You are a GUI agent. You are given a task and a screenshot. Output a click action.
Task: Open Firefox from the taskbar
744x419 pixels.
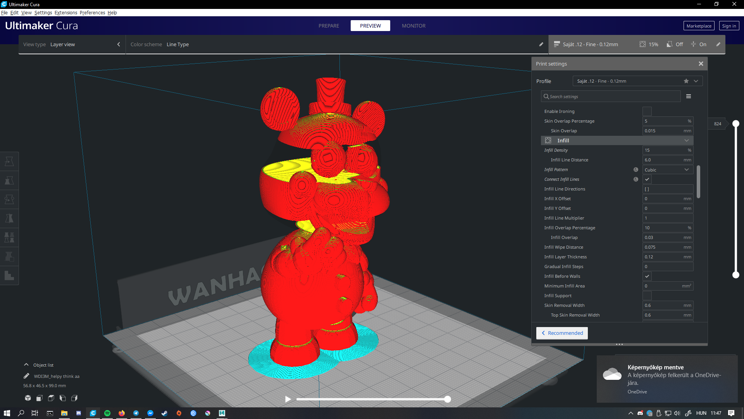coord(122,413)
